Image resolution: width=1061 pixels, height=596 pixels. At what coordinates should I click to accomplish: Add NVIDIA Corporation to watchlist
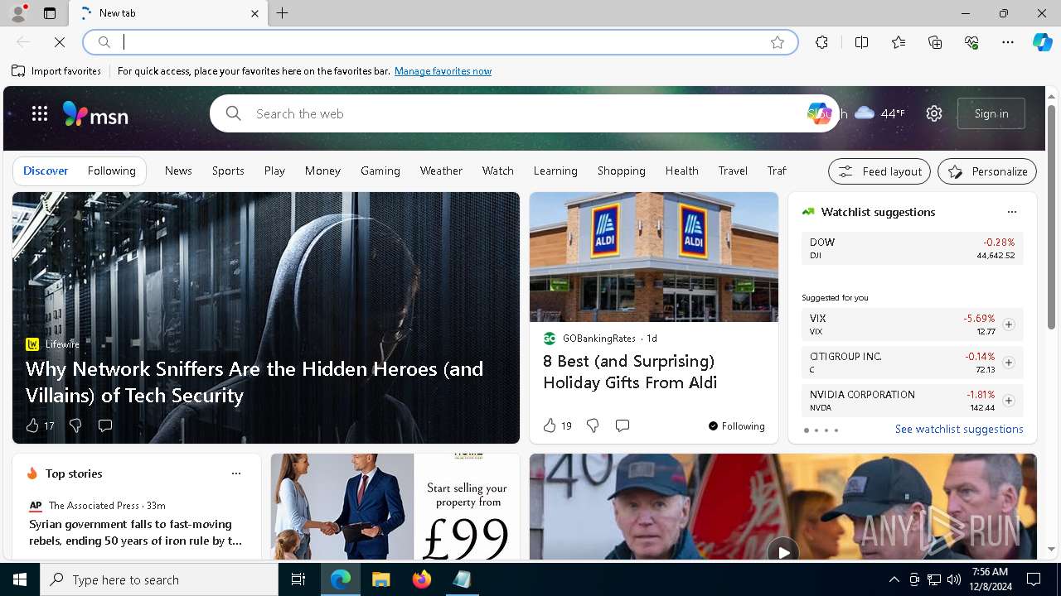1009,401
